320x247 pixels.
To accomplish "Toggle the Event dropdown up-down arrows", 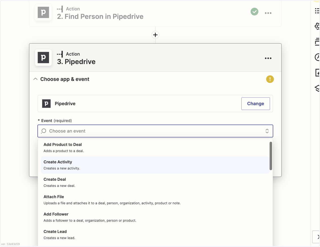I will (267, 131).
